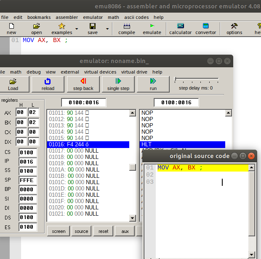This screenshot has width=261, height=259.
Task: Reload the program in emulator
Action: [x=48, y=81]
